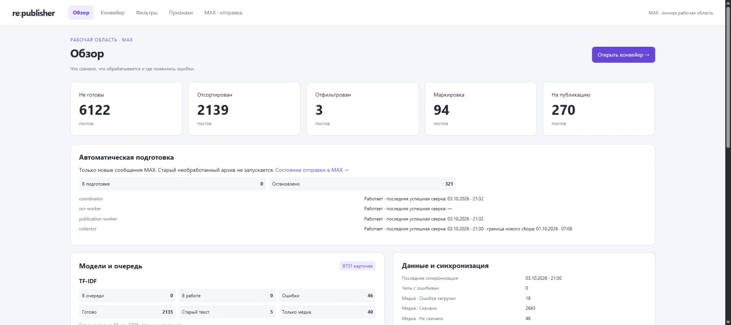
Task: Open the Маркировка card showing 94
Action: [481, 108]
